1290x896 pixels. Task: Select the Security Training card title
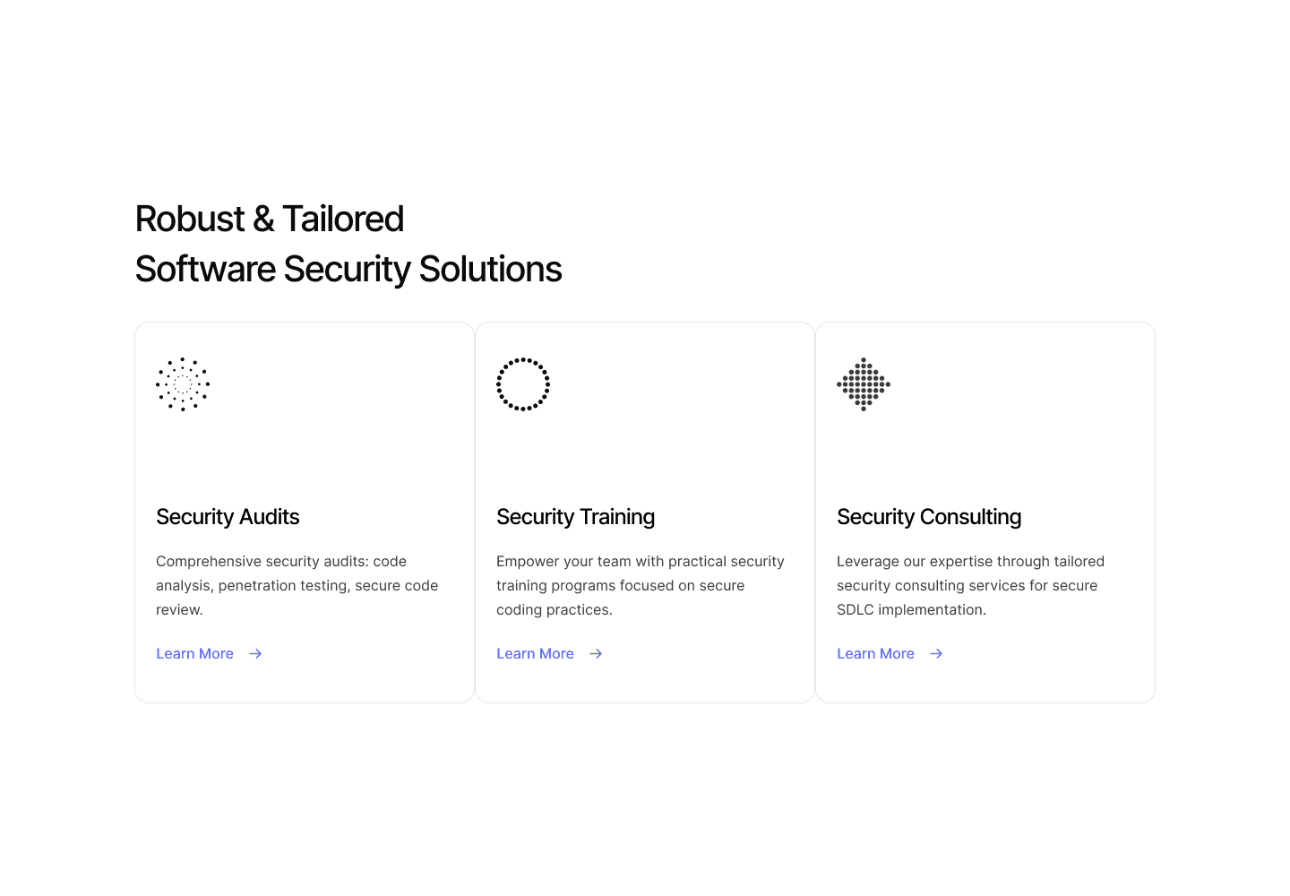pyautogui.click(x=575, y=517)
